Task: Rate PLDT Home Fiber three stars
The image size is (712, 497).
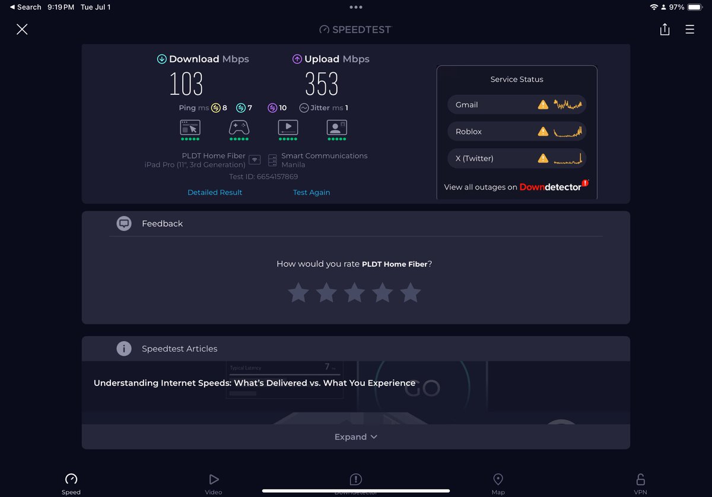Action: point(355,292)
